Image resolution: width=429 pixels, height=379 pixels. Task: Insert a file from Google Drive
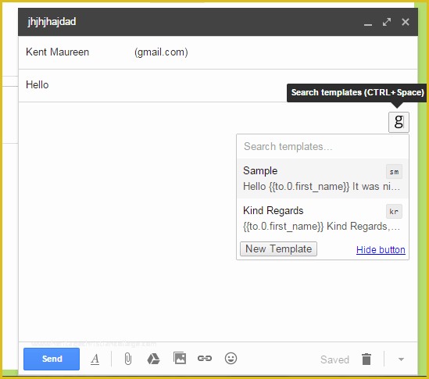point(153,359)
